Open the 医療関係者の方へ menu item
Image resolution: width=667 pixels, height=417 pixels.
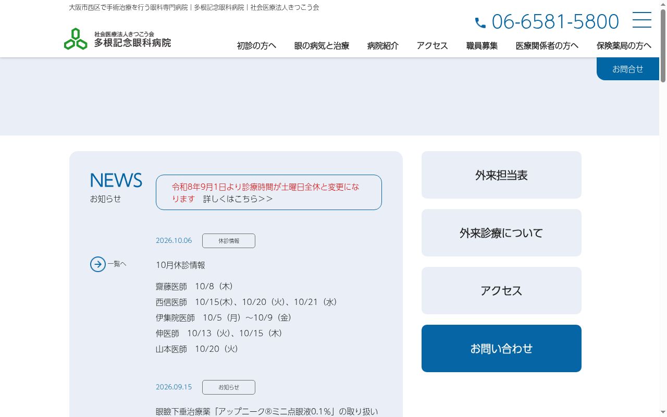point(547,46)
